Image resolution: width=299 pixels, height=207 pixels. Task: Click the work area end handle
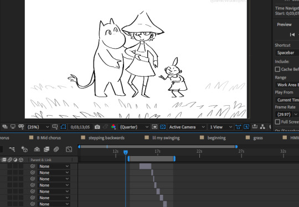point(174,159)
